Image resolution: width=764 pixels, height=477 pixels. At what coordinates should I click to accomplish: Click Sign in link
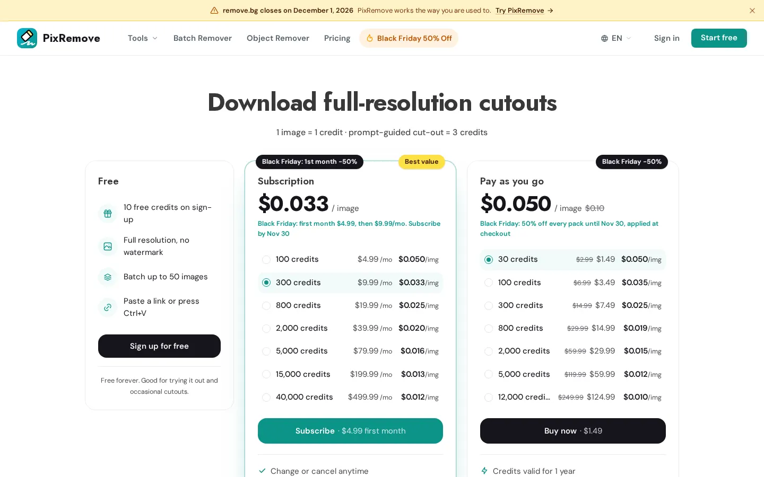click(x=666, y=38)
